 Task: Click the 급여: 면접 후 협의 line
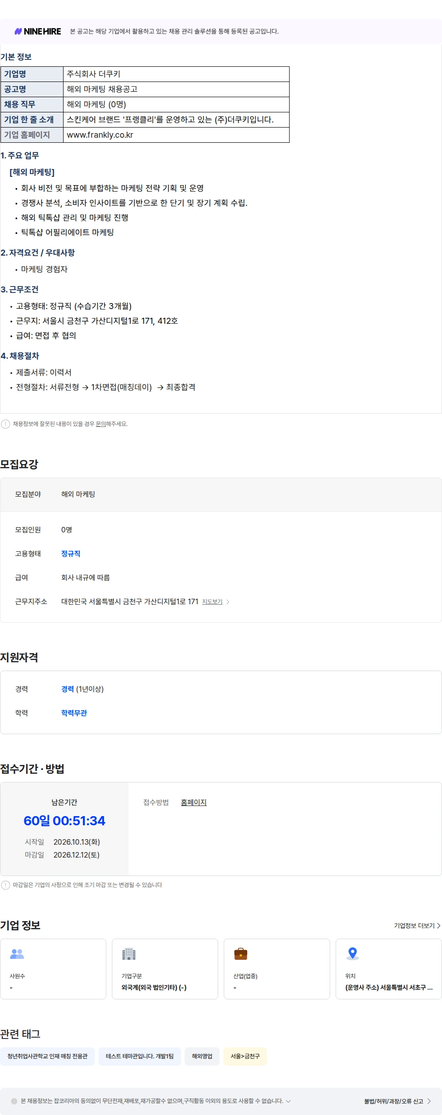point(46,336)
